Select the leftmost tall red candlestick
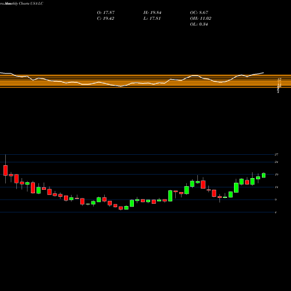291x291 pixels. pyautogui.click(x=5, y=171)
